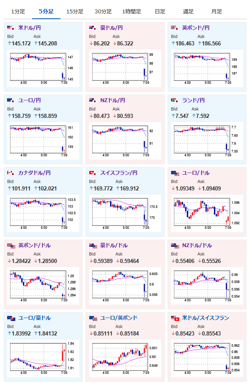The width and height of the screenshot is (249, 383).
Task: Click the EU/US flag icon for ユーロ/ドル
Action: [175, 173]
